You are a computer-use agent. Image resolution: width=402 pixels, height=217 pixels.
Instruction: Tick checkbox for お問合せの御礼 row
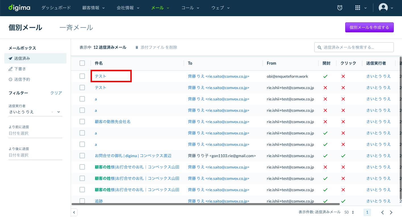(x=82, y=155)
